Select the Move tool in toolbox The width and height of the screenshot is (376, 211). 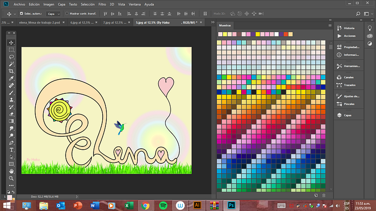(x=11, y=43)
